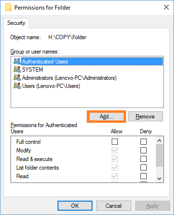Click the permissions list scroll-up arrow

[x=159, y=140]
